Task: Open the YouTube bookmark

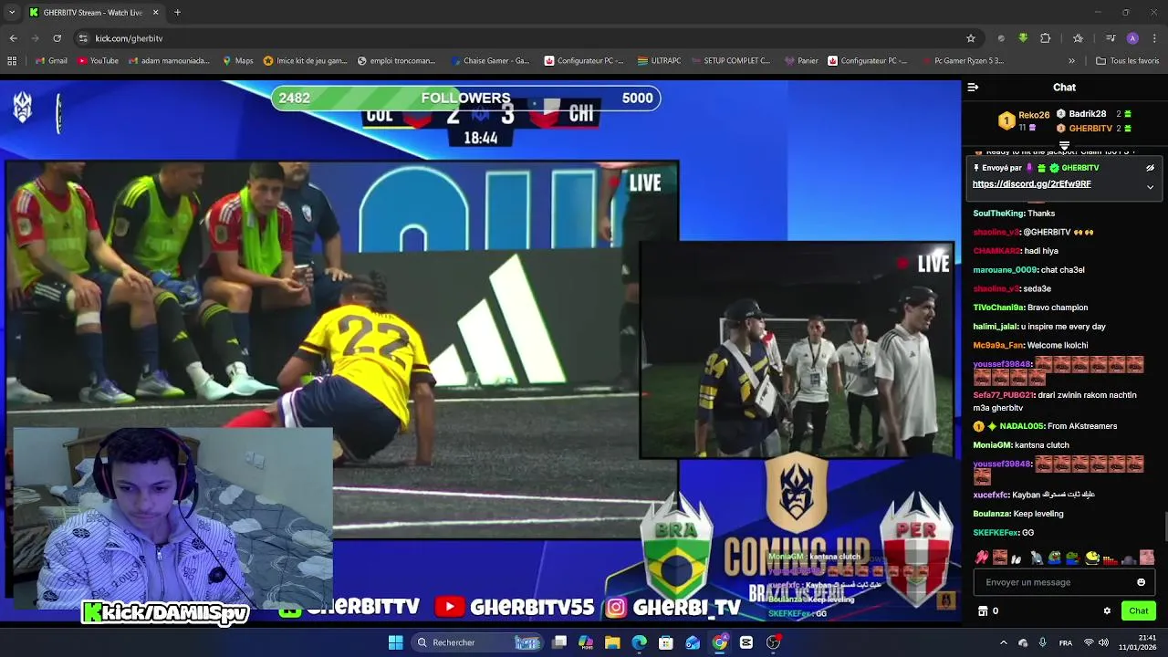Action: tap(98, 61)
